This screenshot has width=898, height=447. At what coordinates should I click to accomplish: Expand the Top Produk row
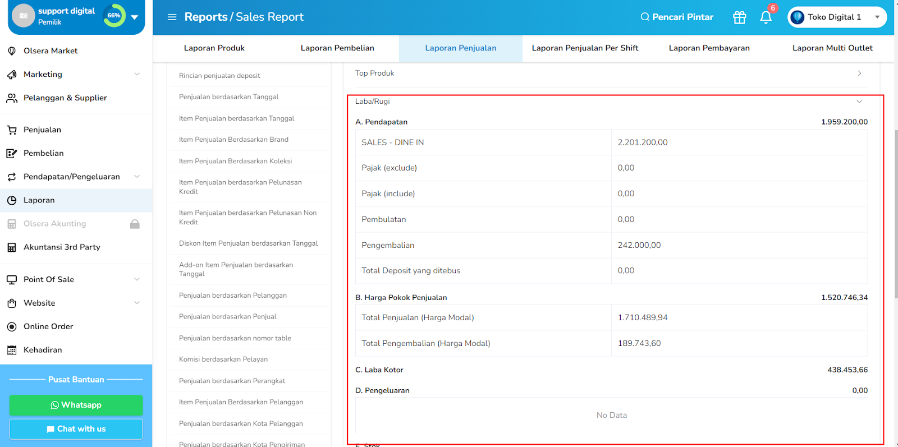[x=611, y=73]
